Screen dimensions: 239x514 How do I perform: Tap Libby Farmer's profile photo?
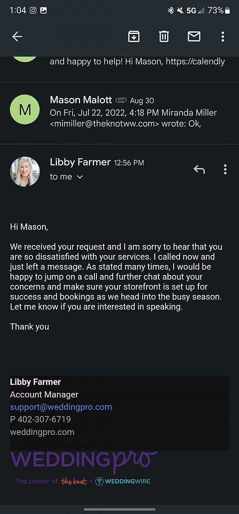pos(25,171)
